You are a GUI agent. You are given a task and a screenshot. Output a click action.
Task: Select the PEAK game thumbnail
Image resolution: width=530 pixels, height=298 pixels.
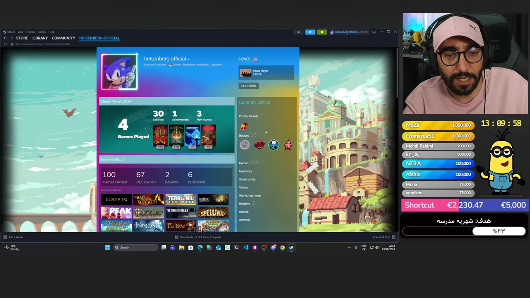coord(116,213)
